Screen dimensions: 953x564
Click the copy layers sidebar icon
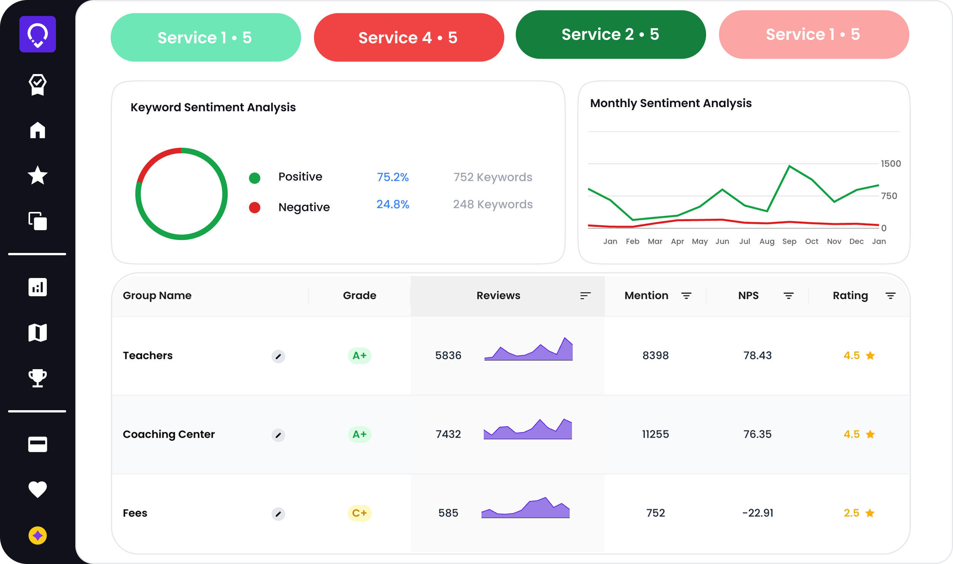(37, 221)
